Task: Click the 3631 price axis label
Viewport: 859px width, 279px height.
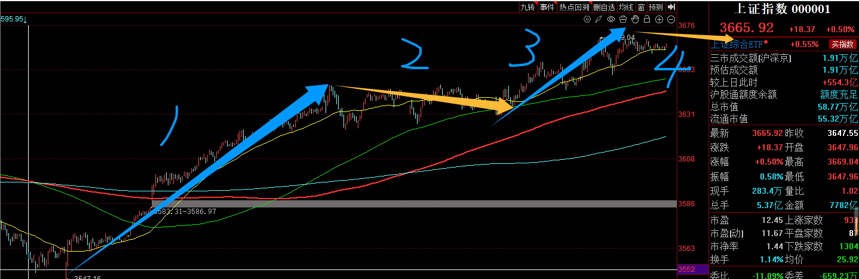Action: [x=686, y=114]
